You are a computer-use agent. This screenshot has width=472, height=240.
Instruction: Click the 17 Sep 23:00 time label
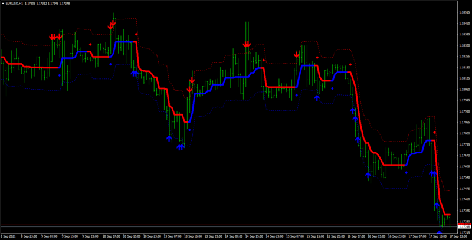point(459,236)
